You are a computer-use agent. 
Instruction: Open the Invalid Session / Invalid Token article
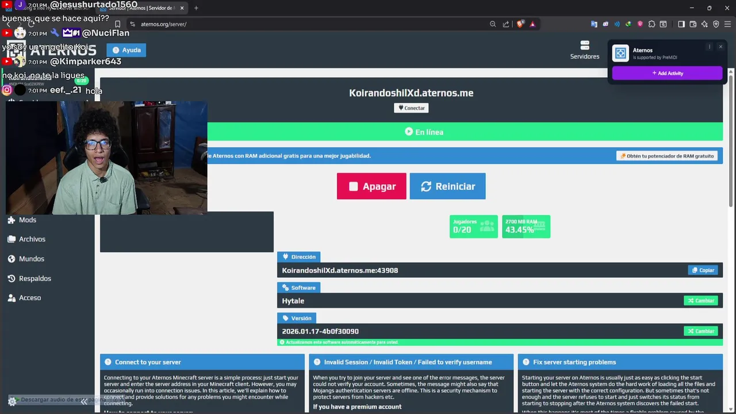coord(411,362)
